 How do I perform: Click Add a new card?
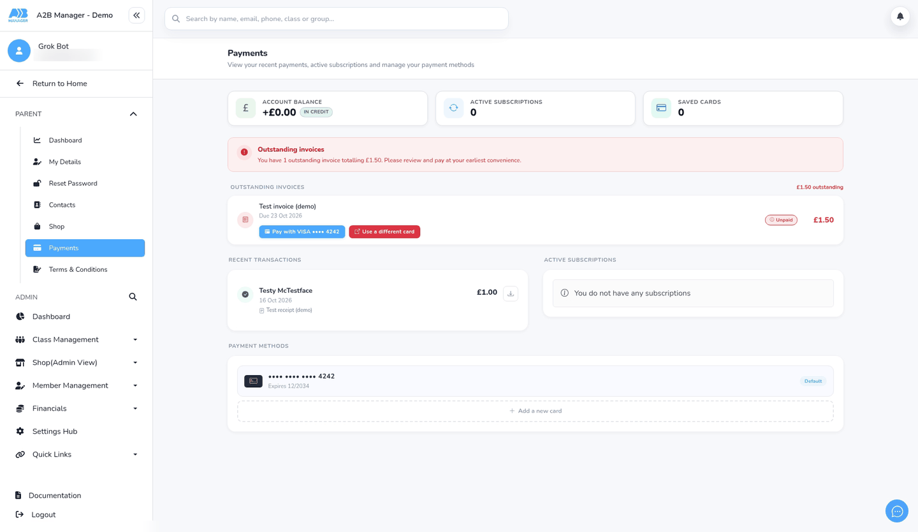(535, 411)
